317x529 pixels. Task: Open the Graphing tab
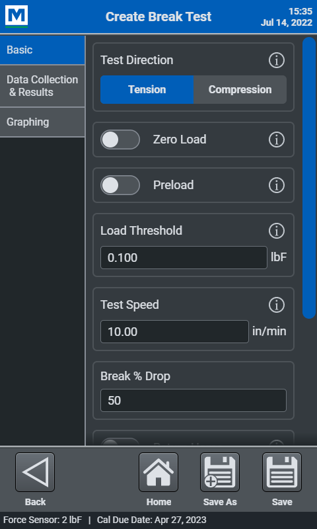point(42,122)
